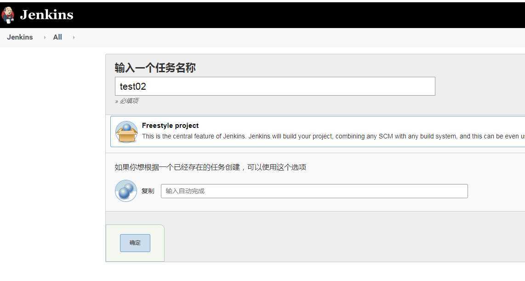Choose the Freestyle project title
525x281 pixels.
coord(170,126)
